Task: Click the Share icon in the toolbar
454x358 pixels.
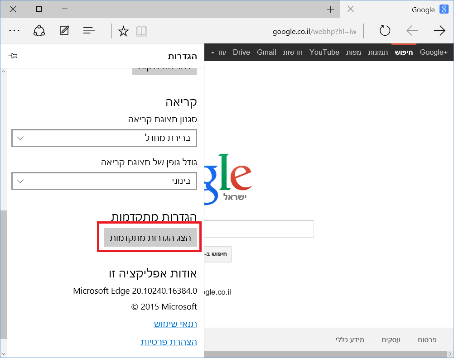Action: pos(39,30)
